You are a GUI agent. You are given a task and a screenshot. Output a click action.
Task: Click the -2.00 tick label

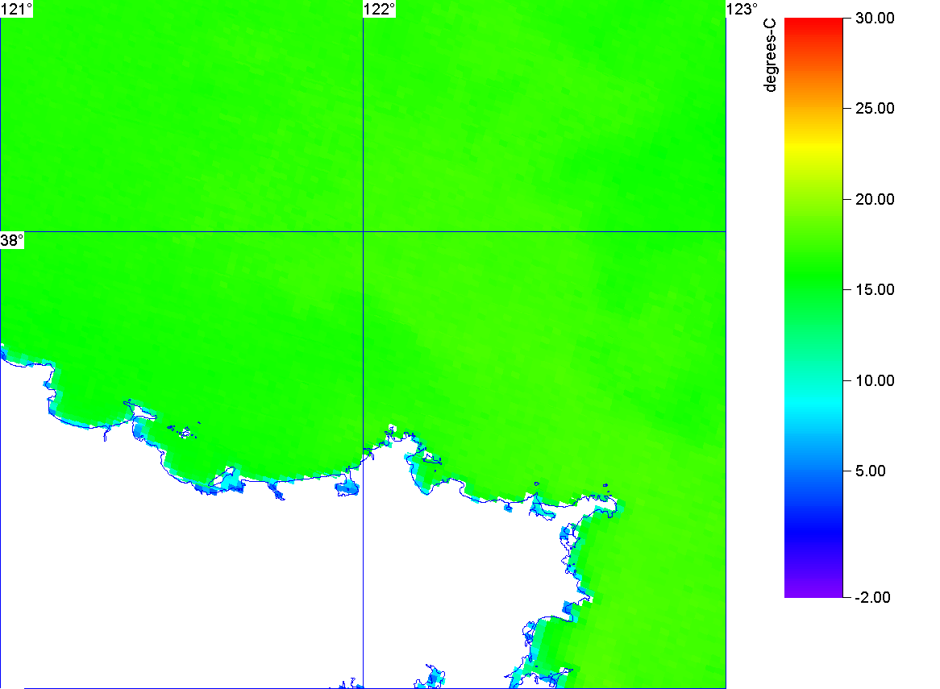[873, 597]
